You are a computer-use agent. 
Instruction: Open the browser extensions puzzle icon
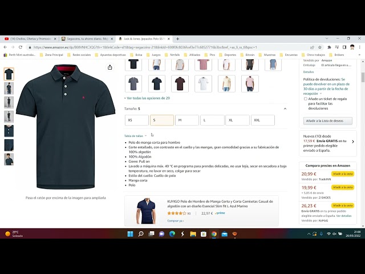tap(329, 47)
